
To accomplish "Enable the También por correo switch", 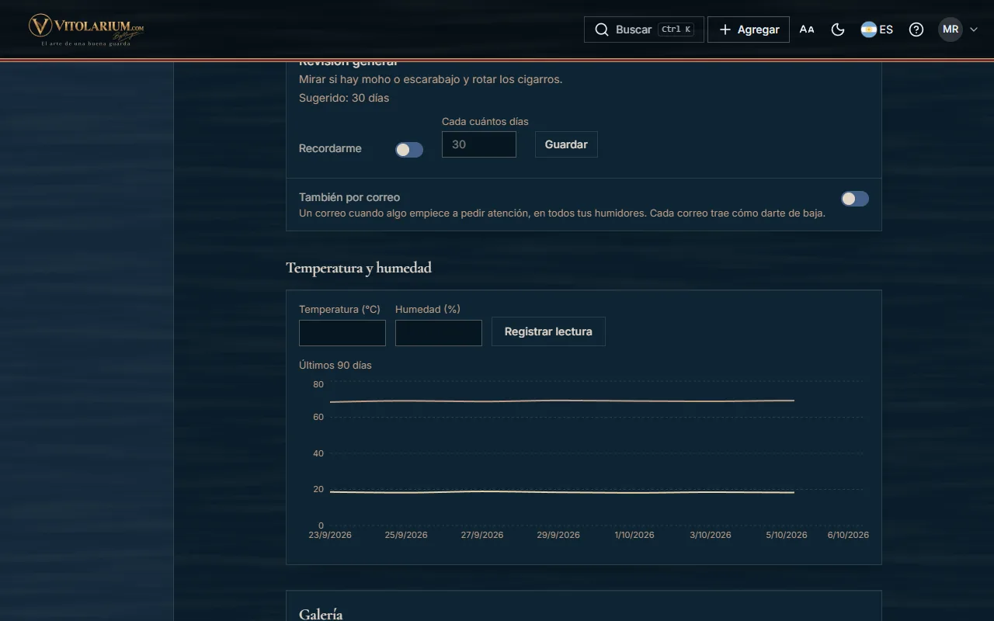I will (855, 199).
